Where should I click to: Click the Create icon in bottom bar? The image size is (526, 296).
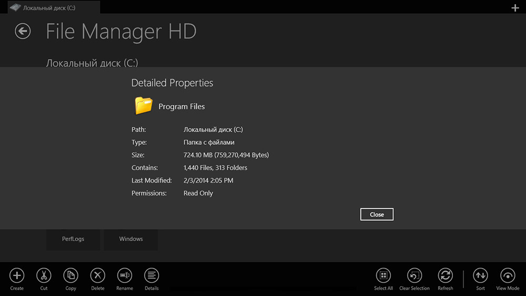point(17,275)
